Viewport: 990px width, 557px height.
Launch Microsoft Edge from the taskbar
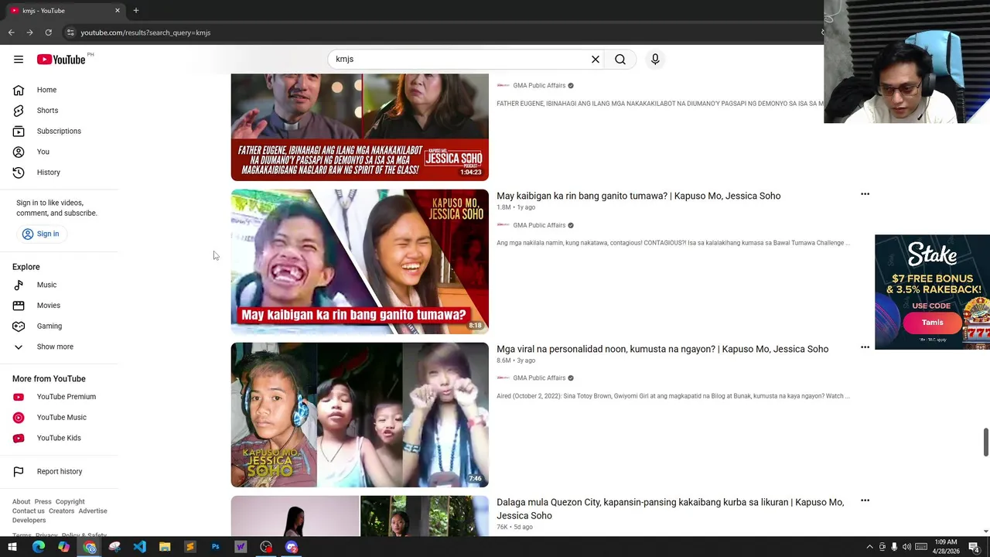39,548
